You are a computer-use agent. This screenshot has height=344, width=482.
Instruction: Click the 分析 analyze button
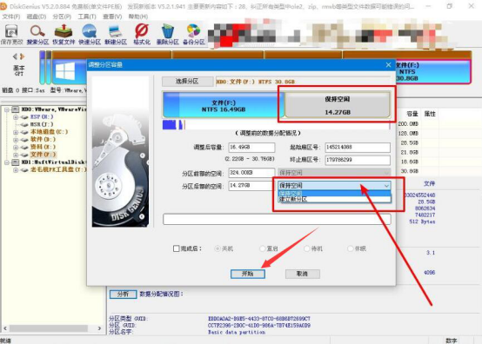[123, 294]
